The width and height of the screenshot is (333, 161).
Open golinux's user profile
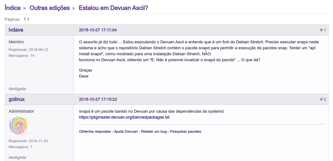(17, 99)
